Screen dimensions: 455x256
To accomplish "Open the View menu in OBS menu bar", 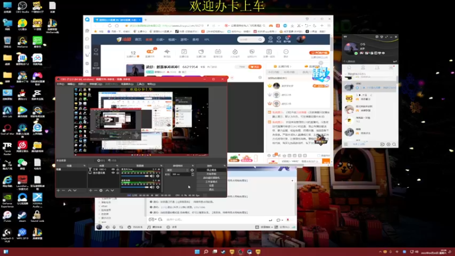I will [x=82, y=84].
